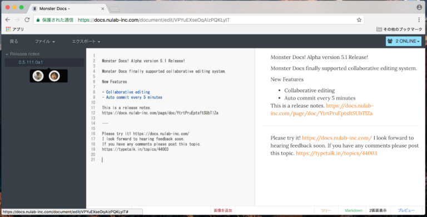Switch to 2画面表示 split view
The image size is (427, 217).
[378, 210]
